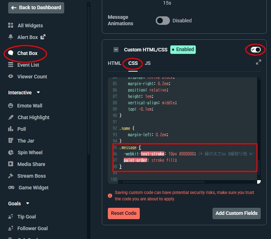Switch to the JS tab

(148, 63)
